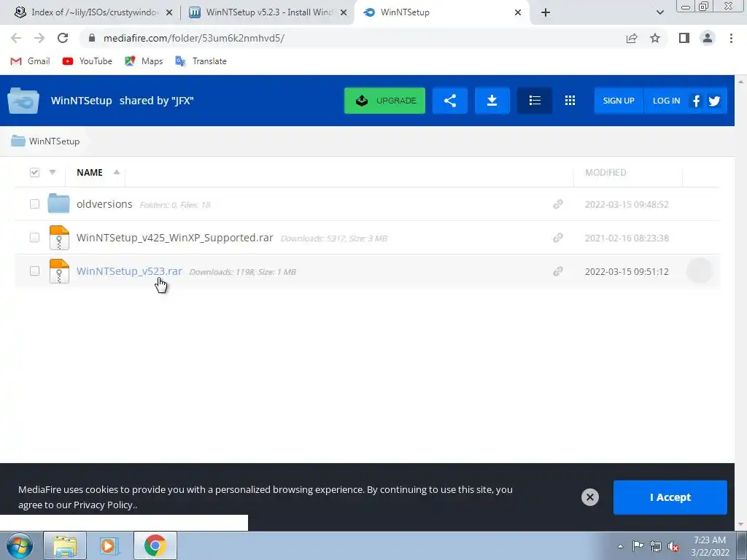Open Windows Start menu orb
Image resolution: width=747 pixels, height=560 pixels.
[20, 545]
